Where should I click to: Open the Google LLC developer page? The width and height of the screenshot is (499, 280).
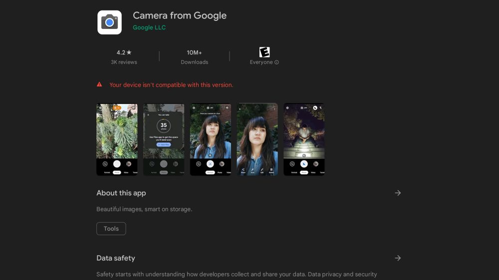coord(149,28)
